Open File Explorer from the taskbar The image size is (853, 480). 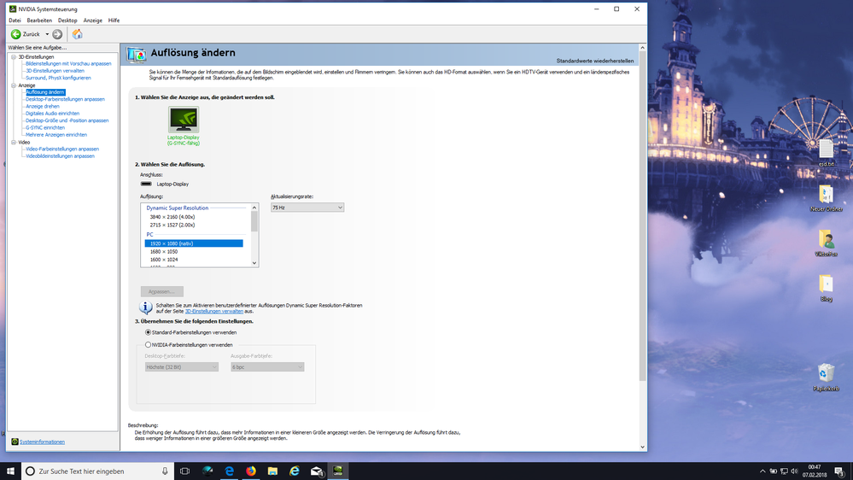click(272, 471)
